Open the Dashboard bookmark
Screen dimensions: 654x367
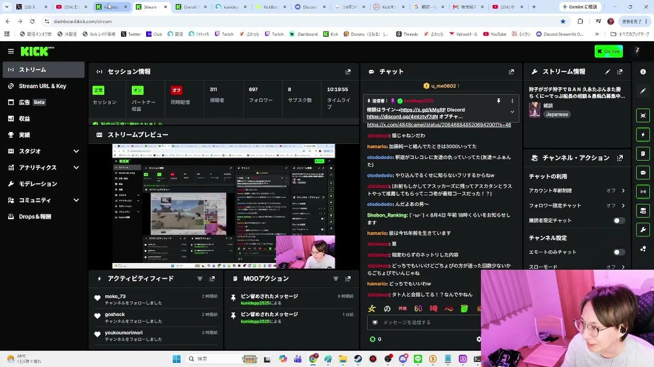pyautogui.click(x=303, y=34)
